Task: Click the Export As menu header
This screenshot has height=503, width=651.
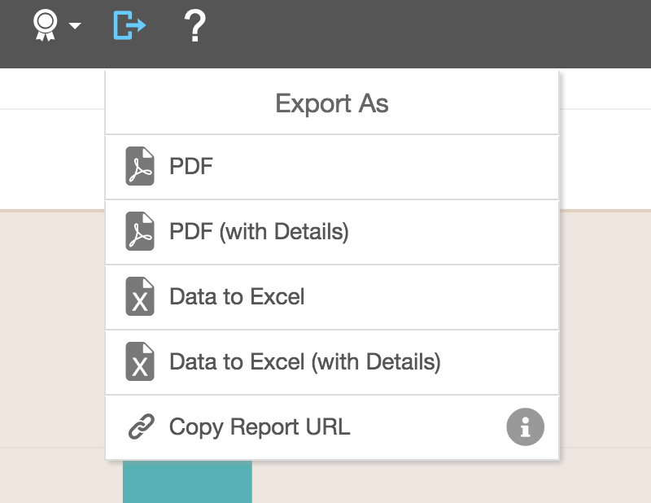Action: (332, 103)
